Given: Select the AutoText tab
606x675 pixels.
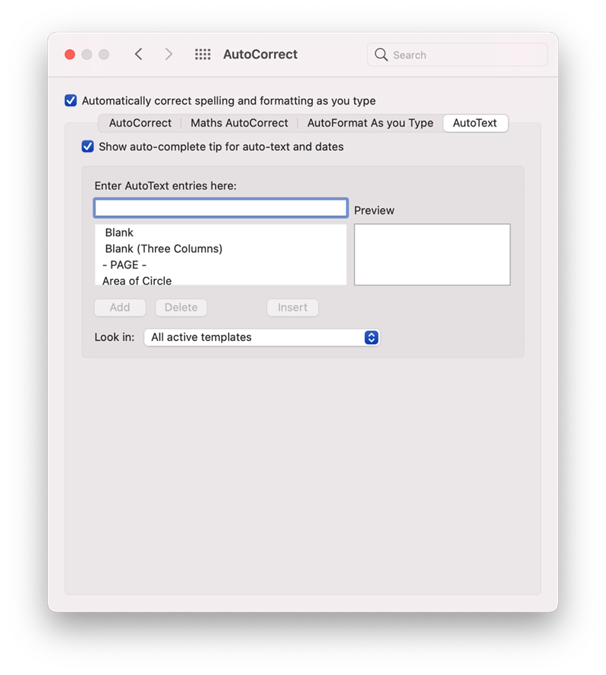Looking at the screenshot, I should click(475, 123).
